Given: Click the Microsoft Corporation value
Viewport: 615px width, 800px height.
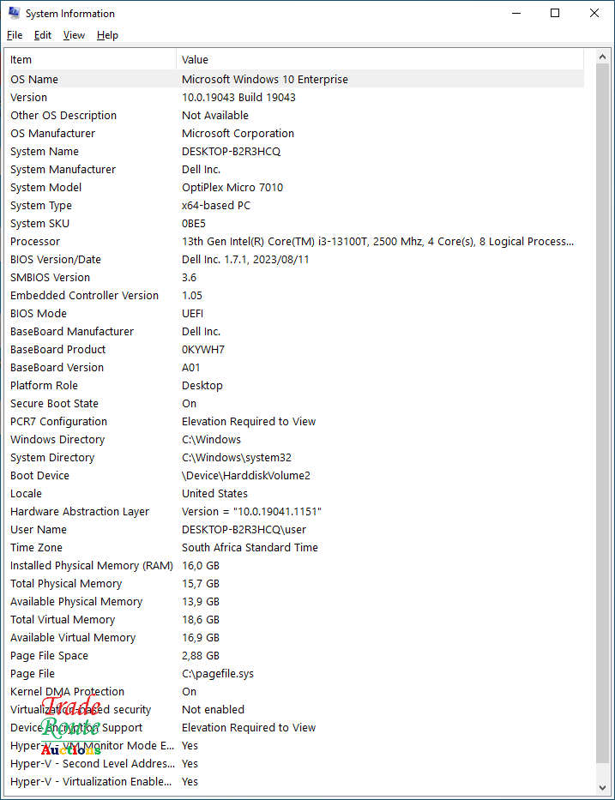Looking at the screenshot, I should (x=238, y=133).
